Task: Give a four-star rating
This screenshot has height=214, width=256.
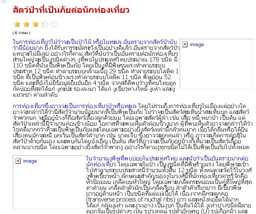Action: click(x=45, y=25)
